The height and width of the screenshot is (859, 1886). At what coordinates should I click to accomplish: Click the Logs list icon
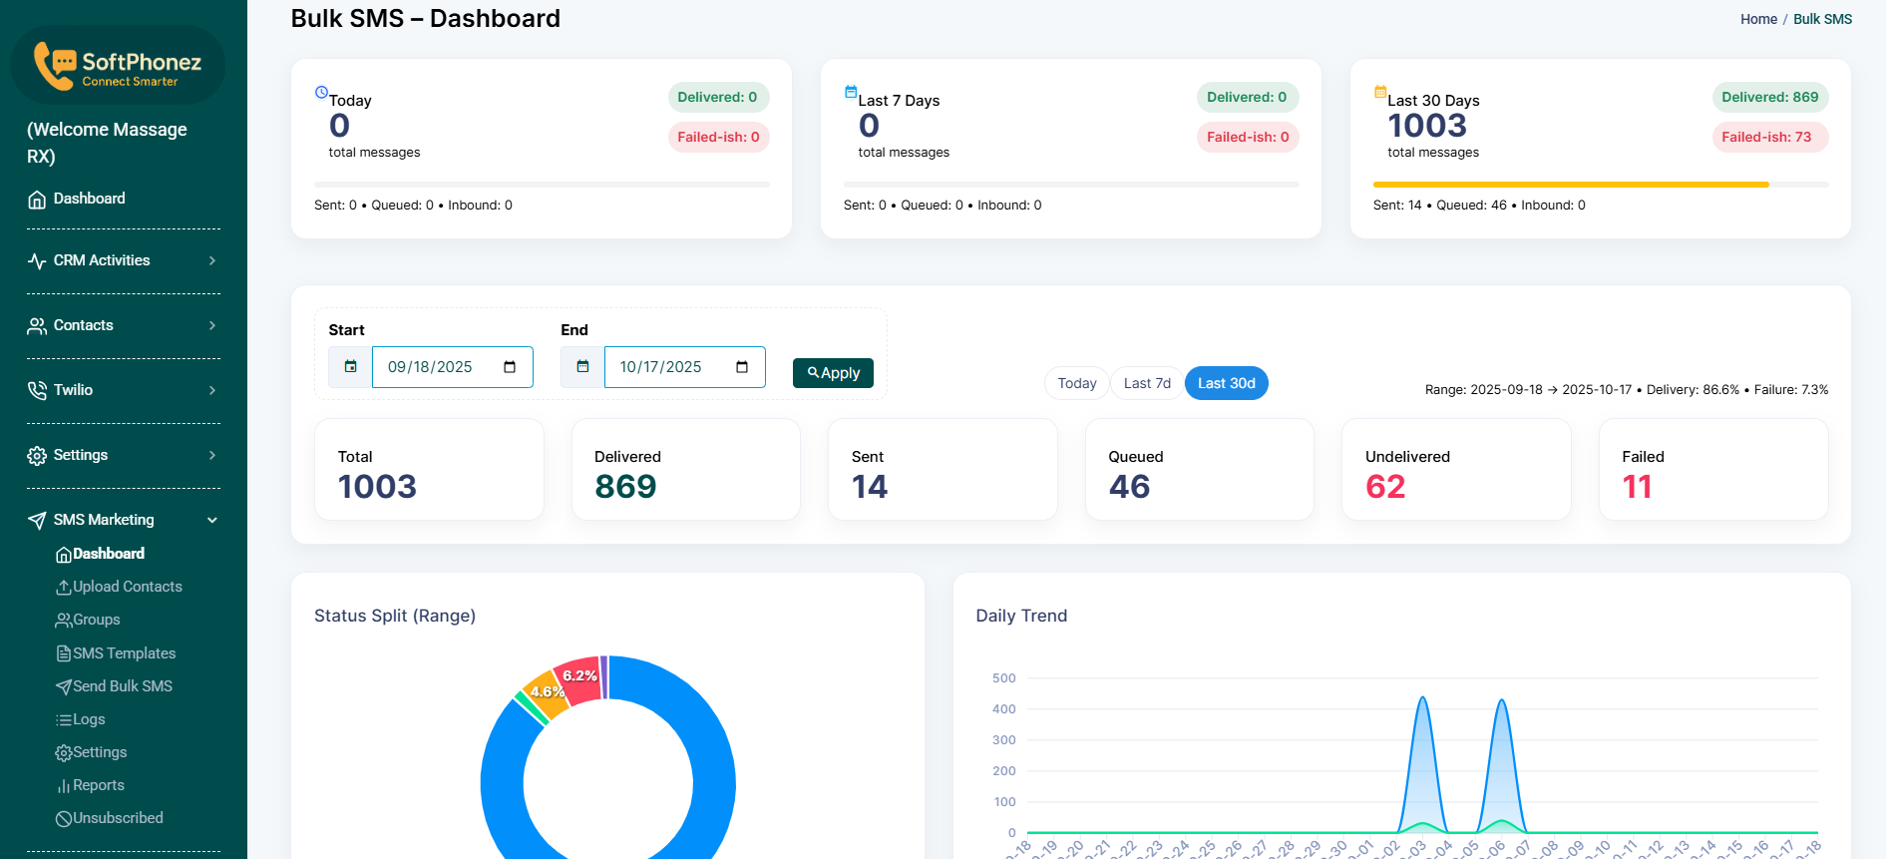coord(63,720)
